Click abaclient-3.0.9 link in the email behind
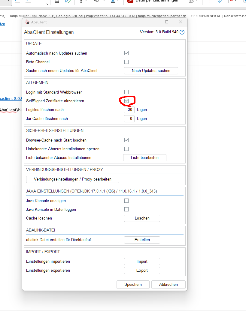 [x=11, y=99]
